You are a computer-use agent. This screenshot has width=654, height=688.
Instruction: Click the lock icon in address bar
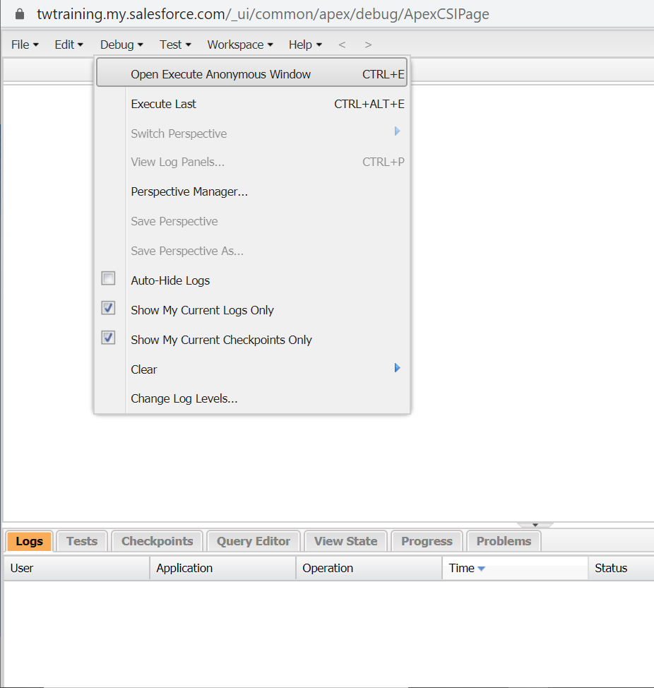(x=19, y=14)
